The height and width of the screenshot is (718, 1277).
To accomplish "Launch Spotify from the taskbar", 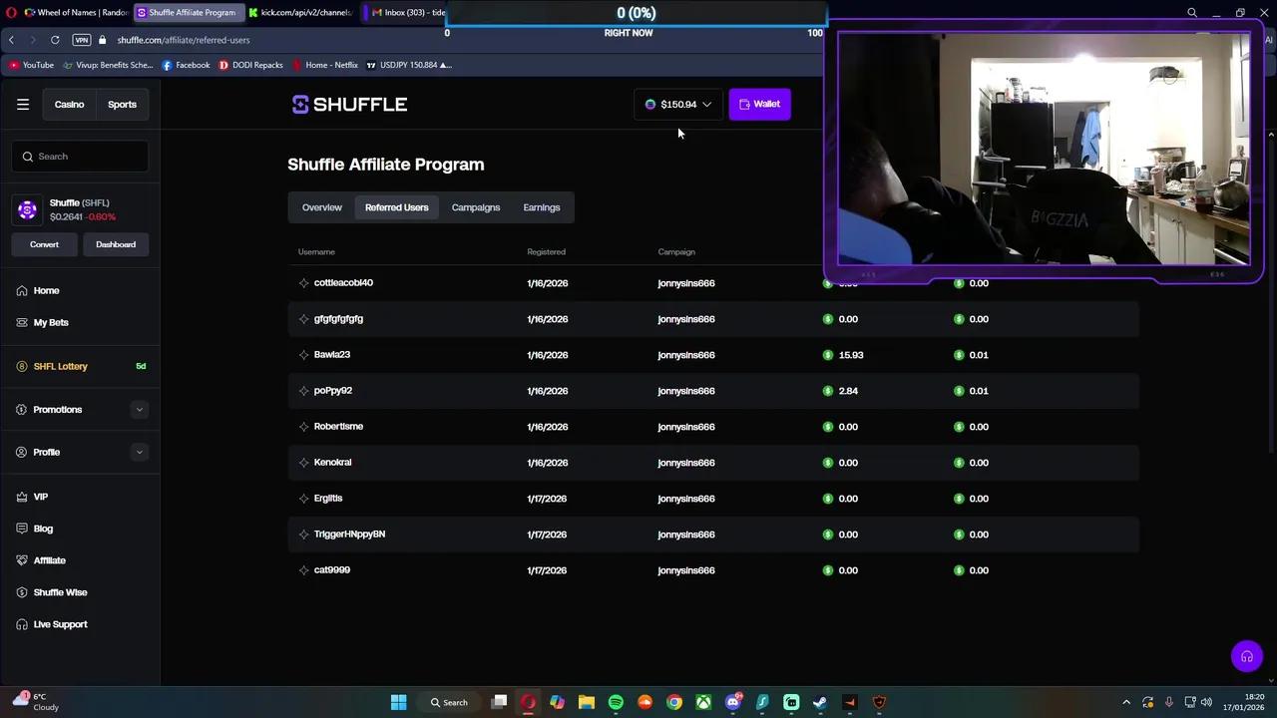I will click(616, 702).
